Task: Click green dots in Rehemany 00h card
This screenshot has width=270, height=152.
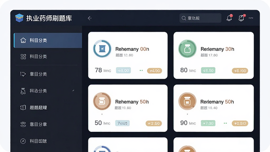Action: click(x=141, y=70)
